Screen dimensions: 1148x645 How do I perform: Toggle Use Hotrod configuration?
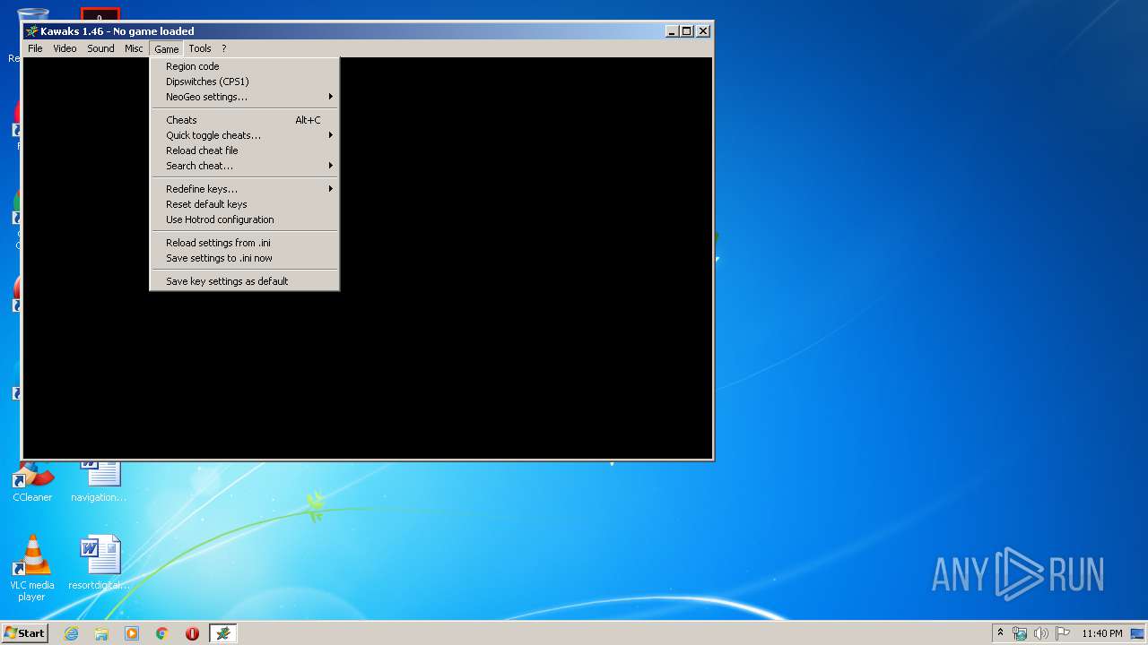tap(244, 219)
